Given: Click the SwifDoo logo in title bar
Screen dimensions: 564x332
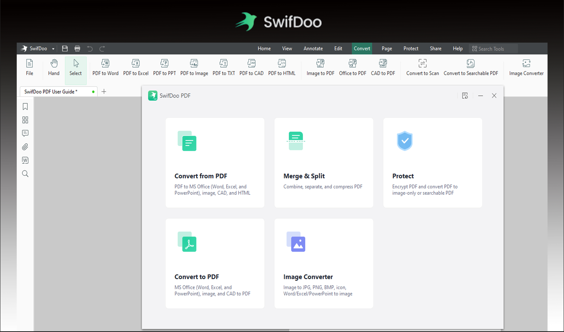Looking at the screenshot, I should pos(24,49).
